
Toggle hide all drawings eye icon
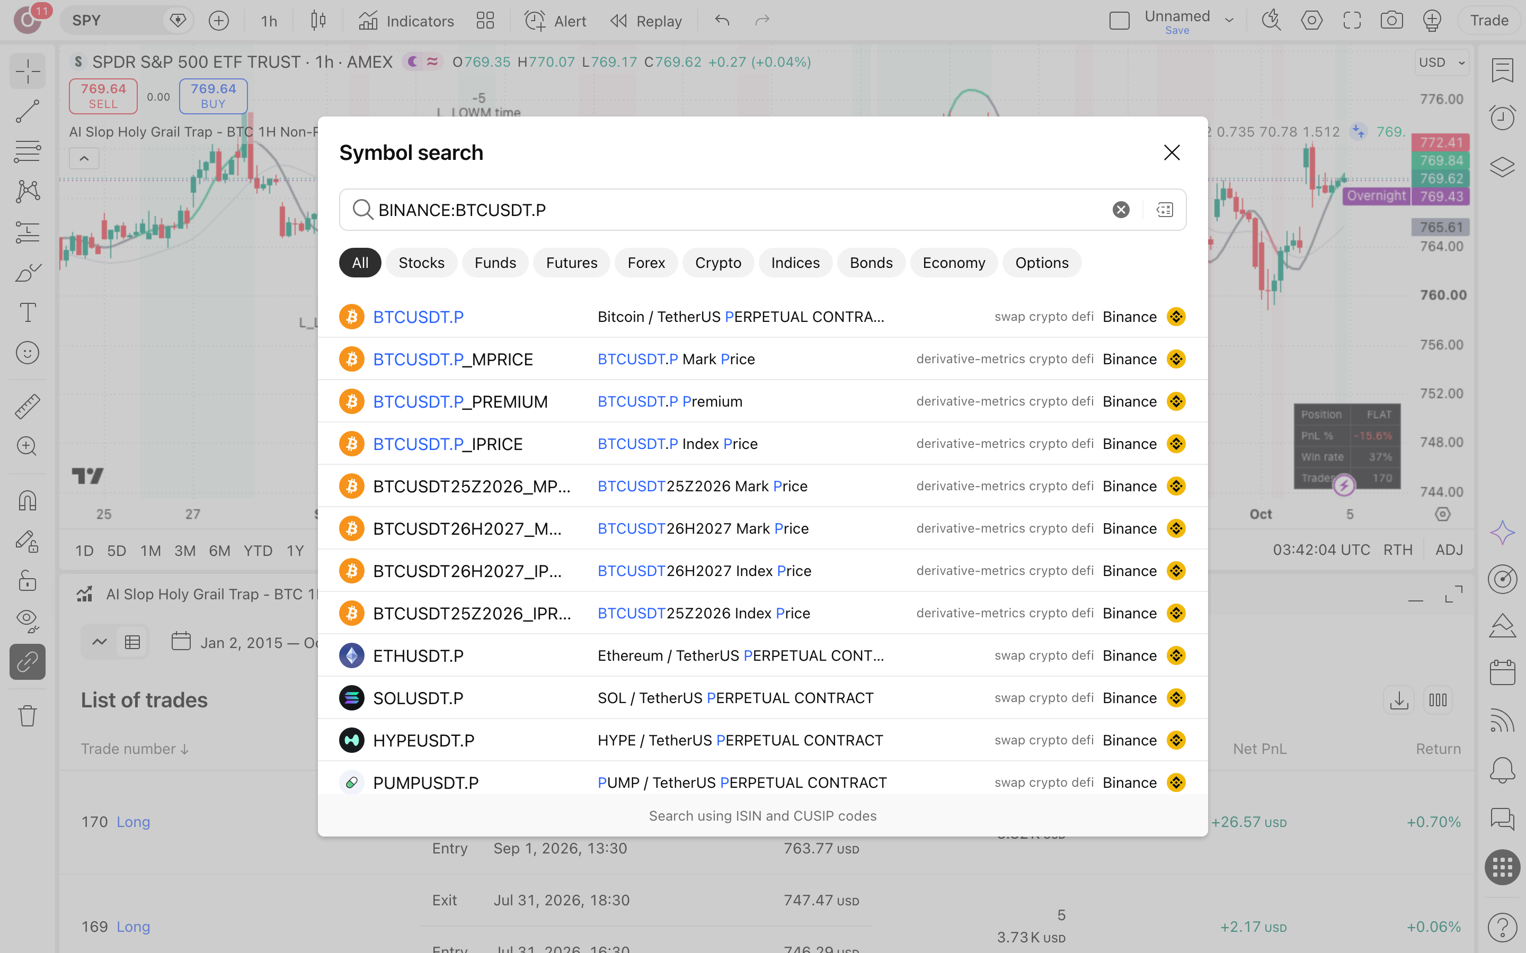click(x=27, y=621)
